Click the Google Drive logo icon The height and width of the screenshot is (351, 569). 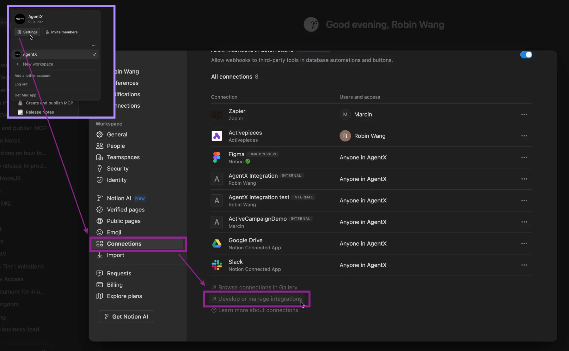[217, 243]
